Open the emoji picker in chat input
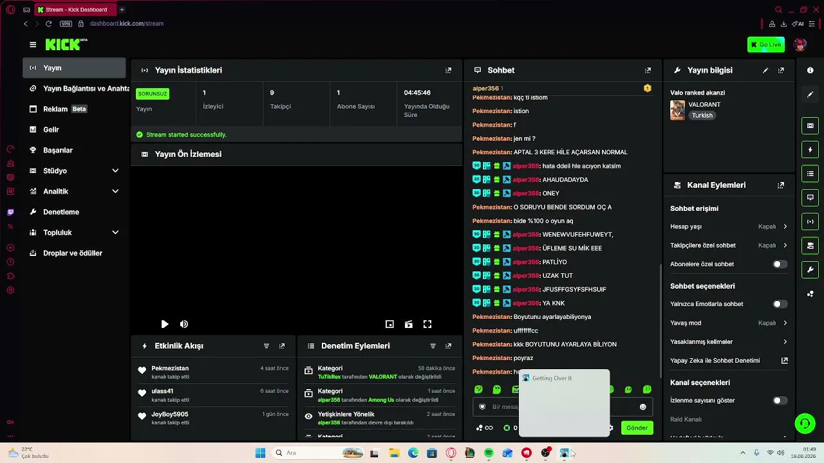Viewport: 824px width, 463px height. (642, 407)
